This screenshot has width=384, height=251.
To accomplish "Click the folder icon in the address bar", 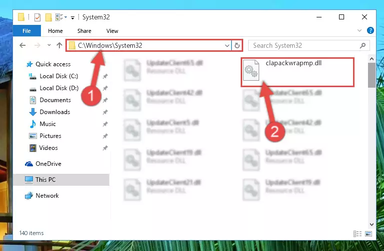I will 72,46.
